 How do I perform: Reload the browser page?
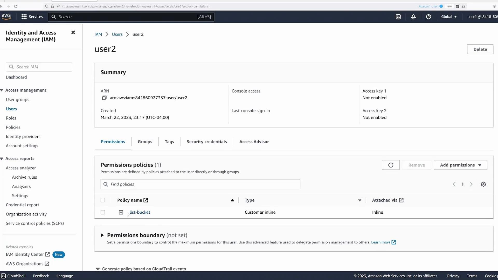pyautogui.click(x=16, y=6)
